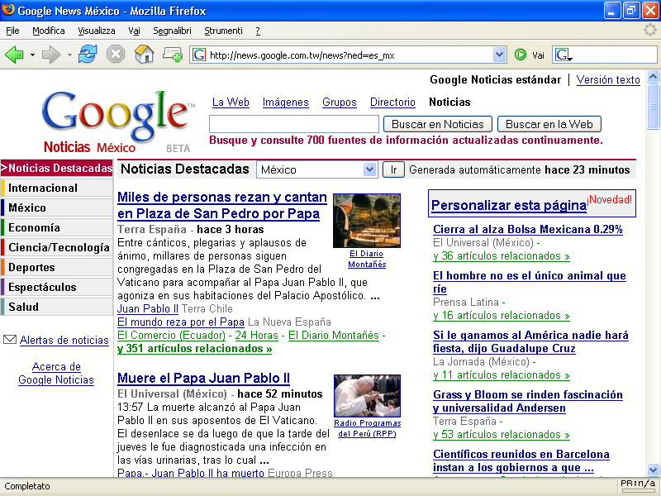The width and height of the screenshot is (661, 496).
Task: Select the Noticias Destacadas sidebar section
Action: pyautogui.click(x=57, y=168)
